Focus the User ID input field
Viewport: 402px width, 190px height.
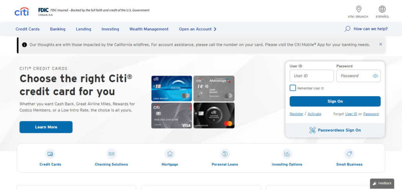click(x=312, y=76)
